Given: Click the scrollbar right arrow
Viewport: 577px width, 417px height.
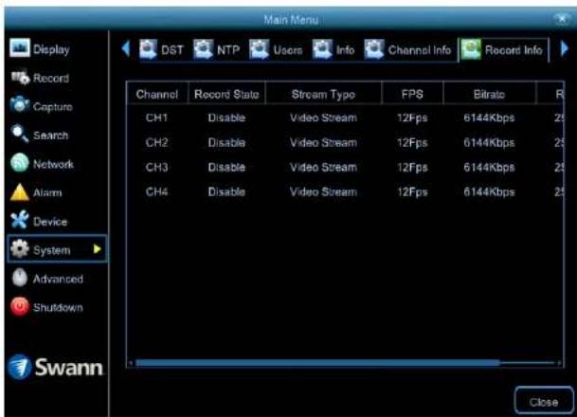Looking at the screenshot, I should [x=559, y=363].
